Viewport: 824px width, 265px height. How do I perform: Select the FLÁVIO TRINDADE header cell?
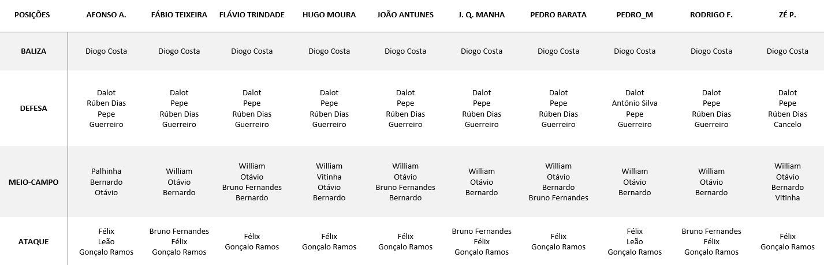coord(252,15)
